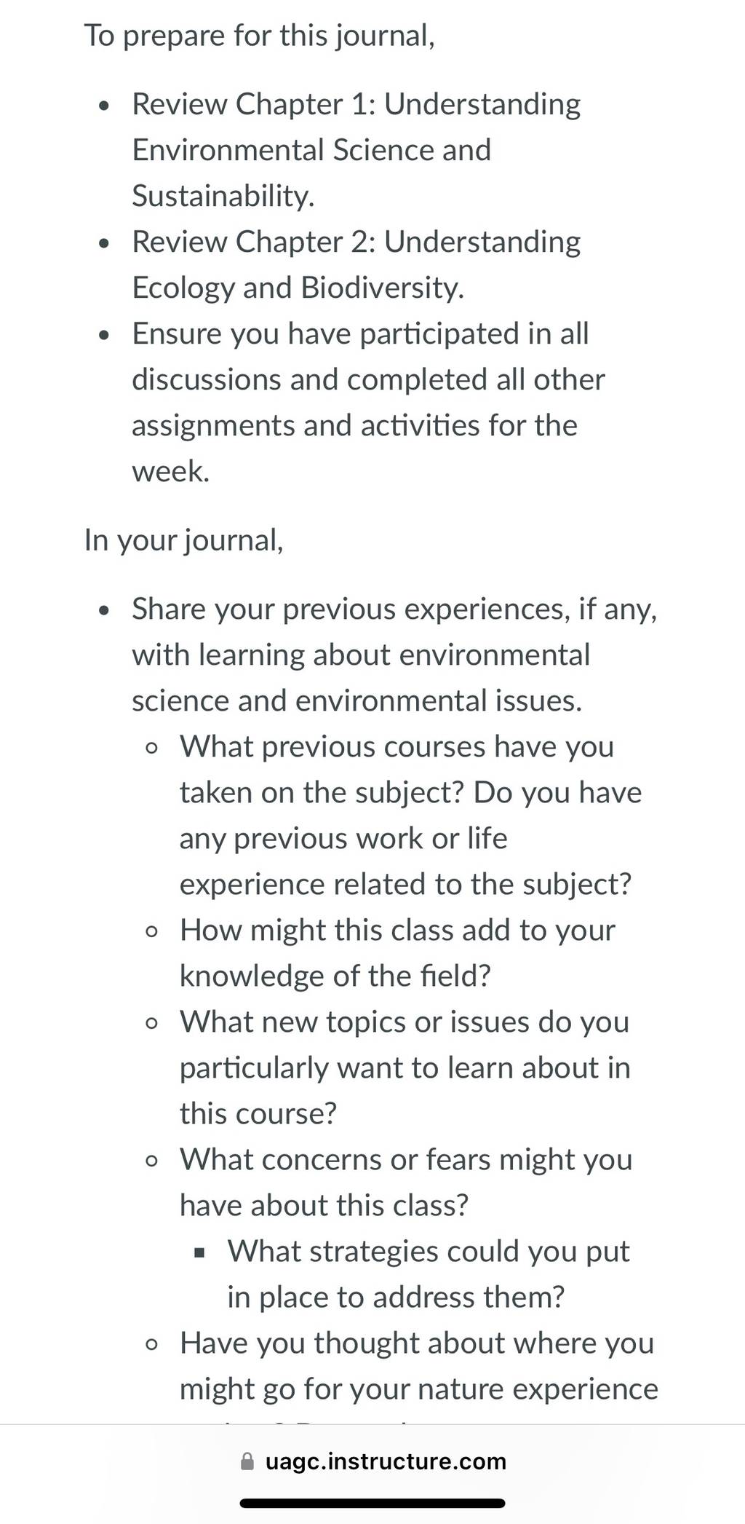Click the 'Review Chapter 2: Understanding' line
Screen dimensions: 745x1524
(x=356, y=242)
